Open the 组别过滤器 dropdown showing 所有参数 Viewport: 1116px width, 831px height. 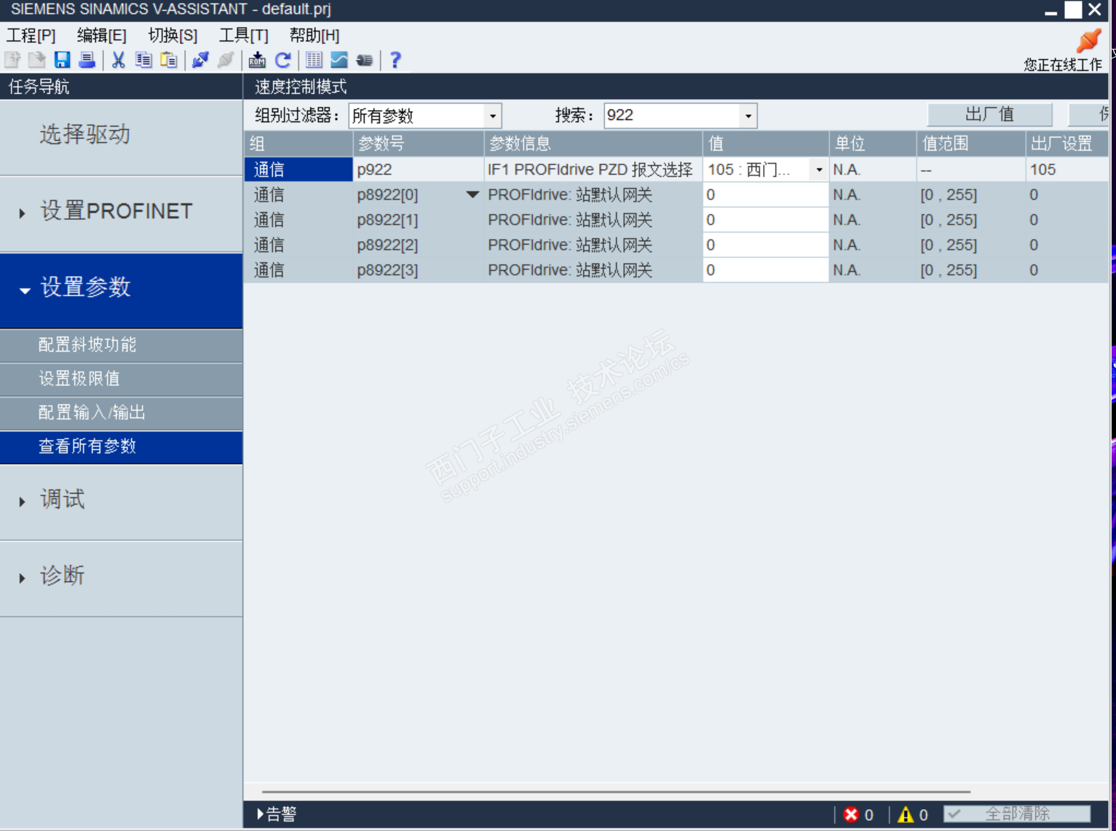click(x=425, y=115)
